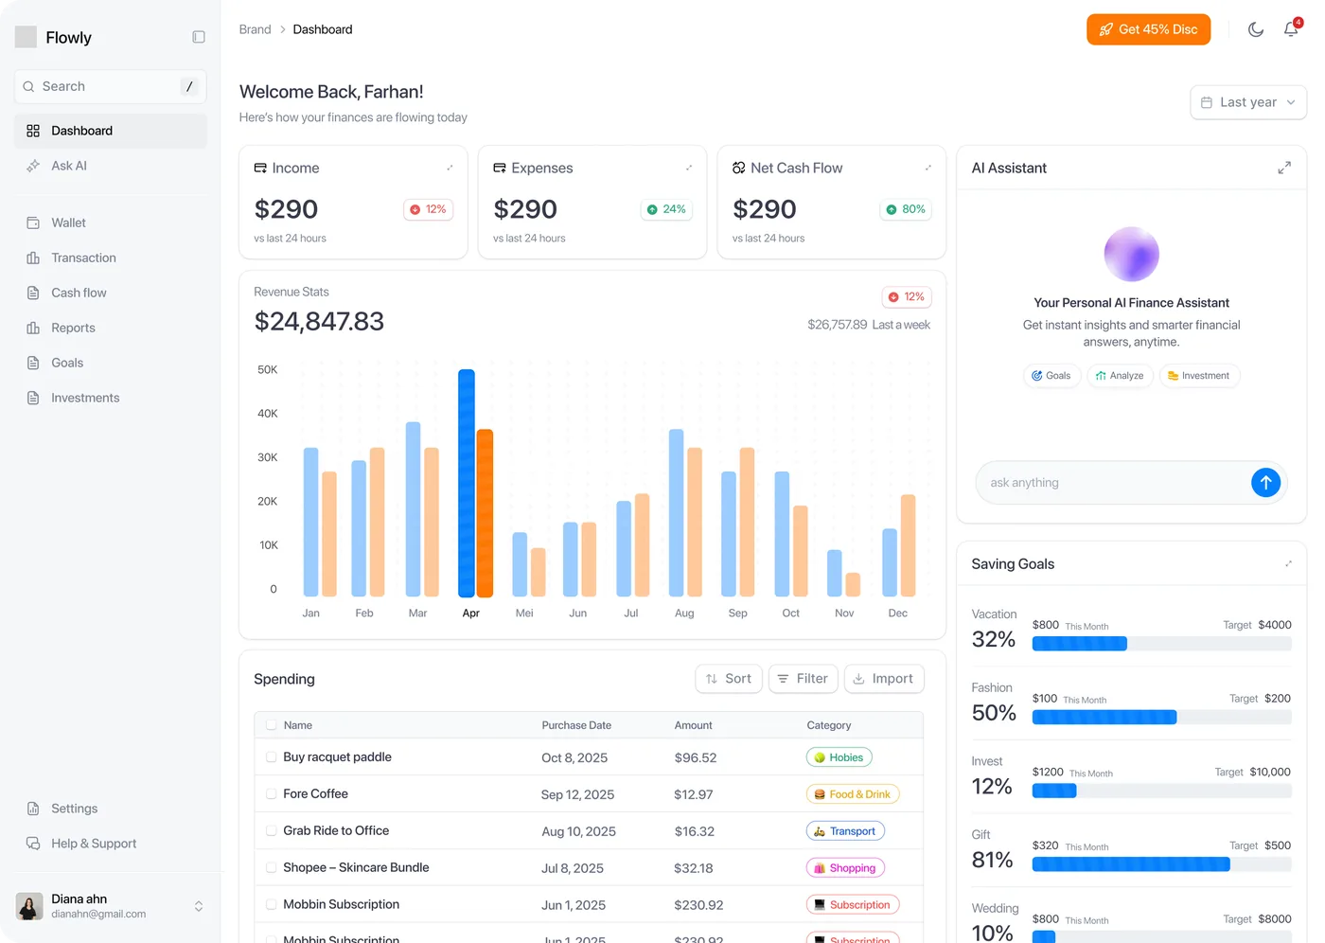The image size is (1325, 943).
Task: Click the Ask AI sparkle icon
Action: (x=33, y=166)
